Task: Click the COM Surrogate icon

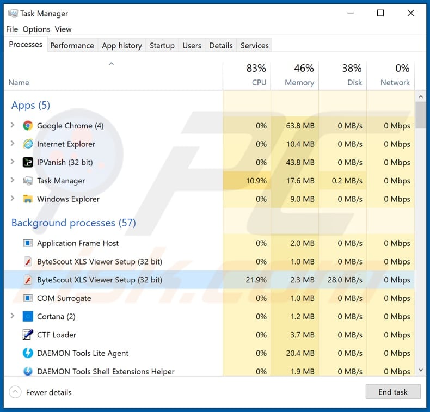Action: 28,298
